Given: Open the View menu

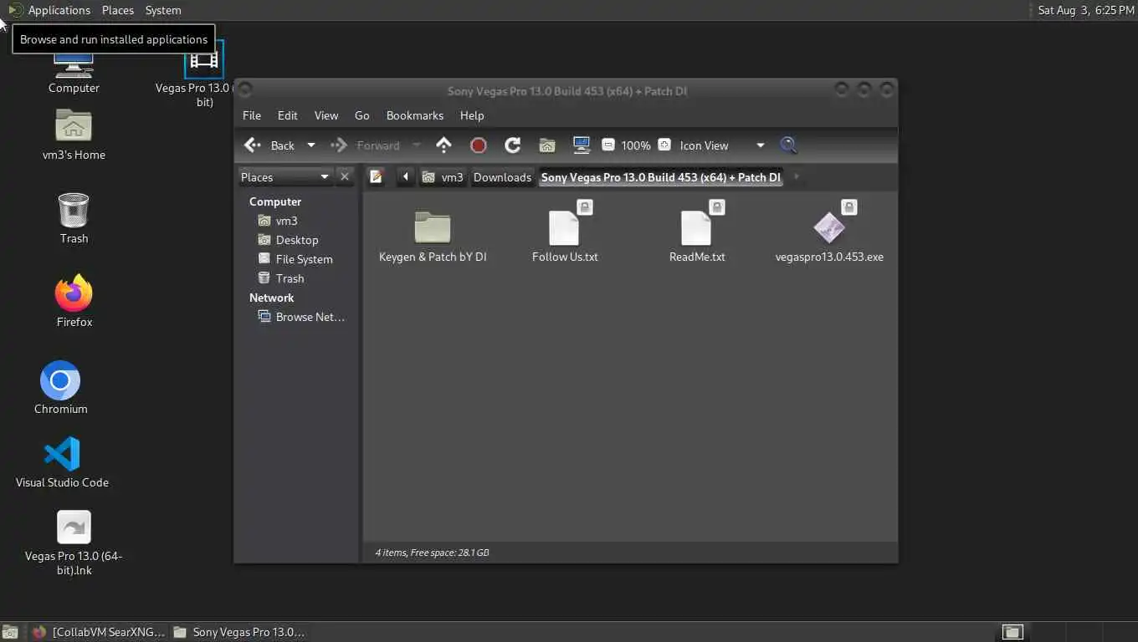Looking at the screenshot, I should click(x=326, y=115).
